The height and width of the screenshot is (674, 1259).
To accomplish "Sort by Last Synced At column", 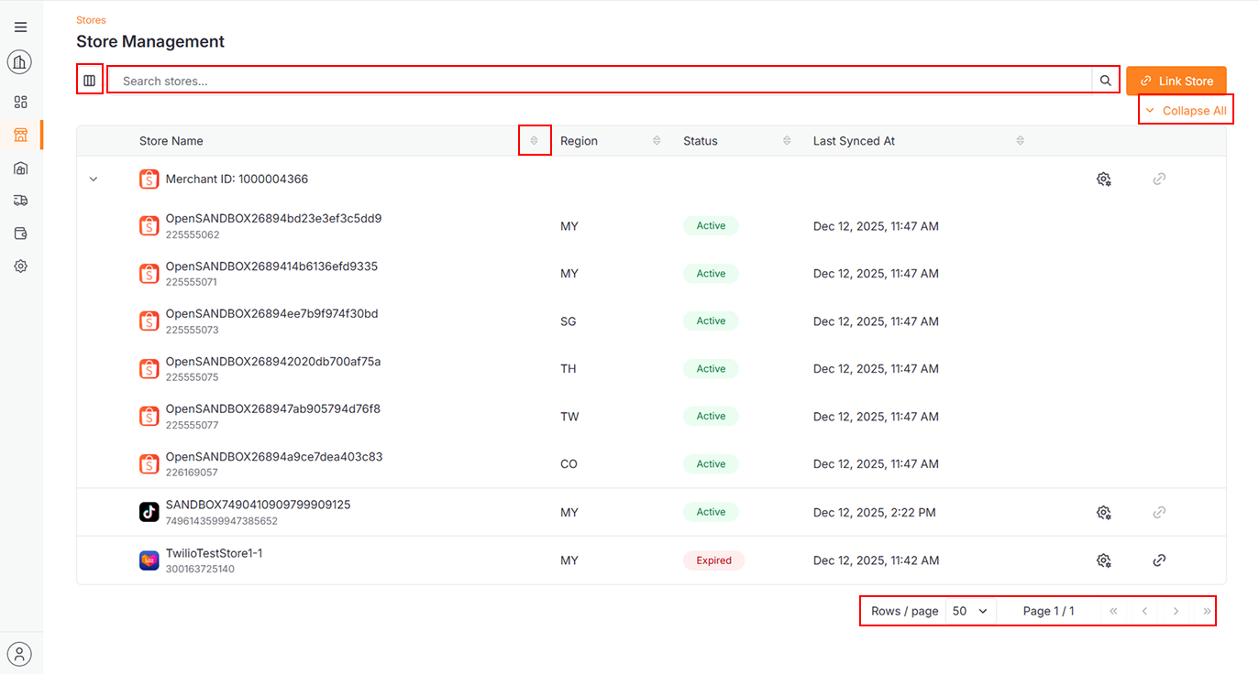I will point(1020,141).
